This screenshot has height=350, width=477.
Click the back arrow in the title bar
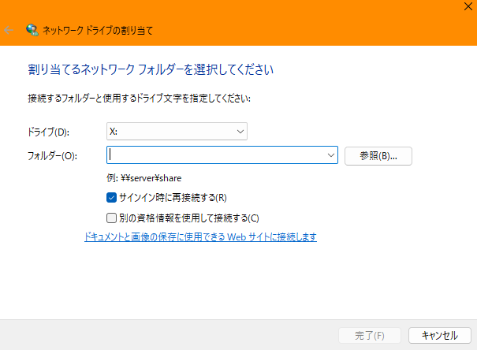tap(9, 31)
